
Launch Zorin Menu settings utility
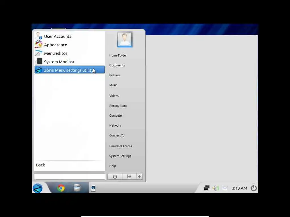[70, 70]
